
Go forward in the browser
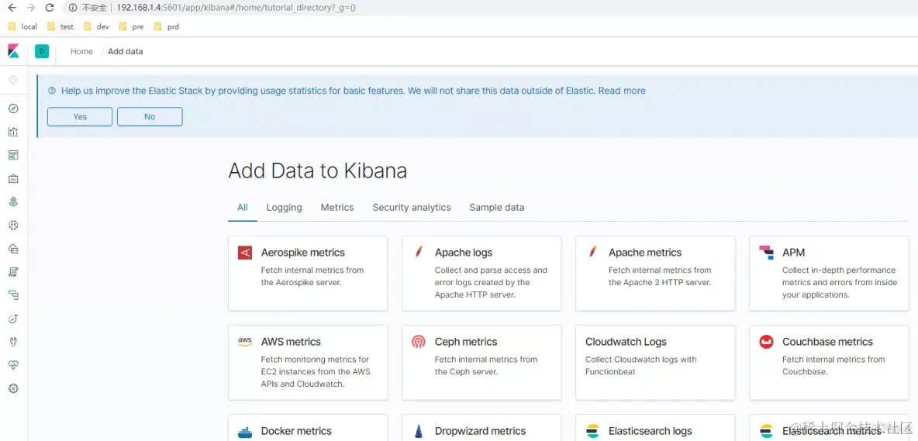coord(31,8)
